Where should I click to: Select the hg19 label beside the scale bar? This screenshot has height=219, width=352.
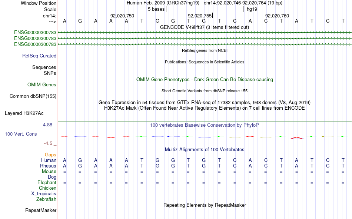click(252, 9)
